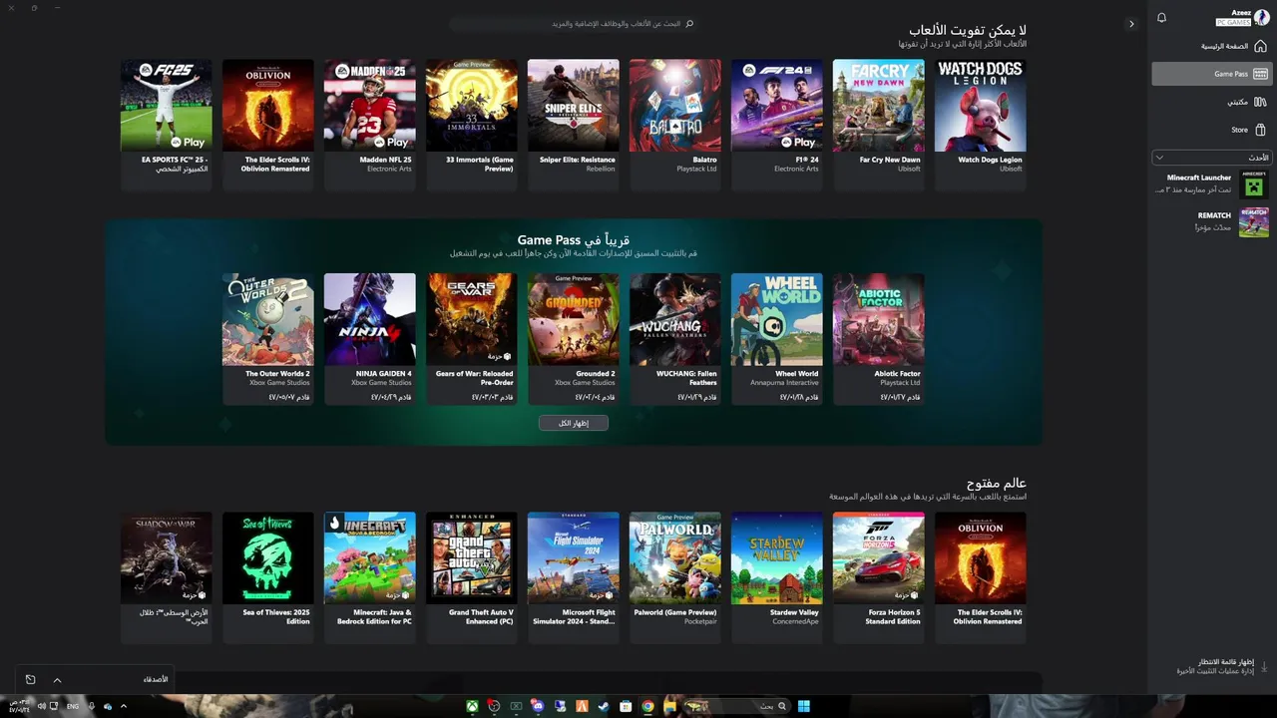The height and width of the screenshot is (718, 1277).
Task: Open Forza Horizon 5 Standard Edition
Action: [879, 576]
